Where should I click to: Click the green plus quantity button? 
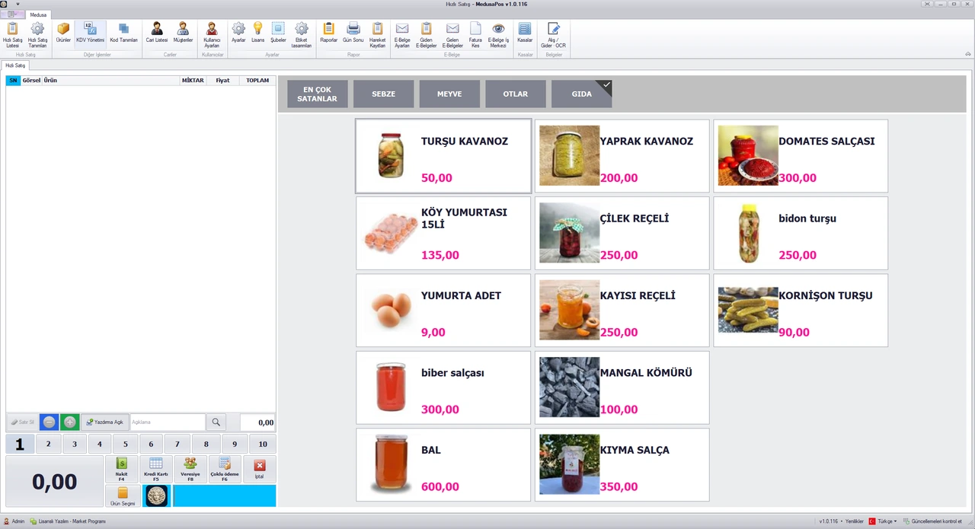coord(70,422)
